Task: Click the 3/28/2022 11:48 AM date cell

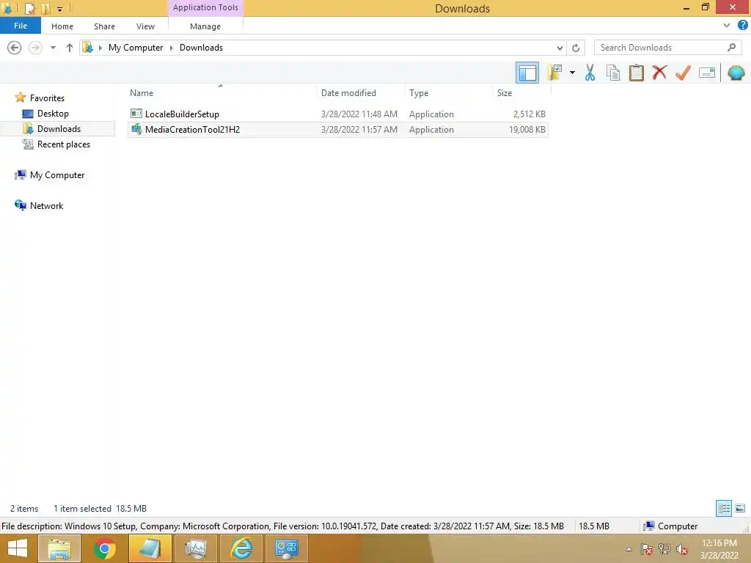Action: [359, 114]
